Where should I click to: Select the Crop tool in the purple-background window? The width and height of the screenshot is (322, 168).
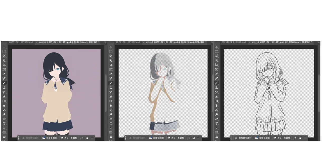(x=4, y=65)
